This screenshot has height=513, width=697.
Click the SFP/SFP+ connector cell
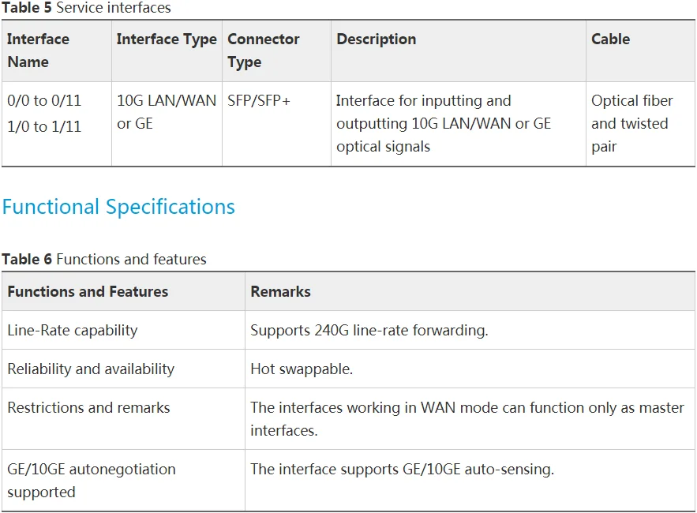click(x=276, y=124)
